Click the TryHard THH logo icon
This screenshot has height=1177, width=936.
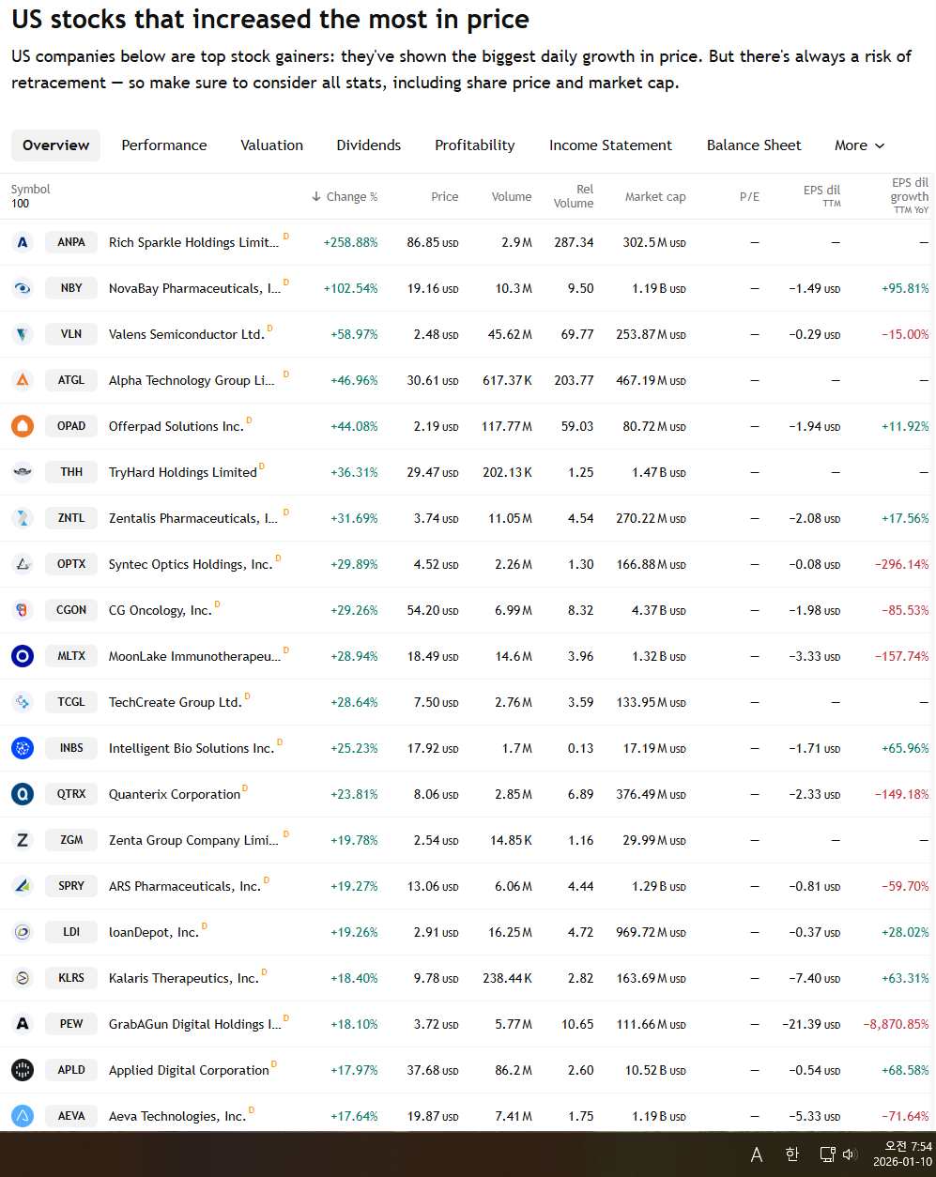tap(23, 472)
